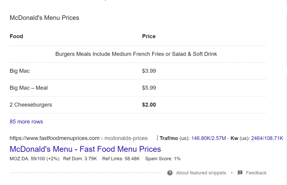Click the mcdonalds-prices breadcrumb
This screenshot has width=287, height=185.
click(x=126, y=138)
